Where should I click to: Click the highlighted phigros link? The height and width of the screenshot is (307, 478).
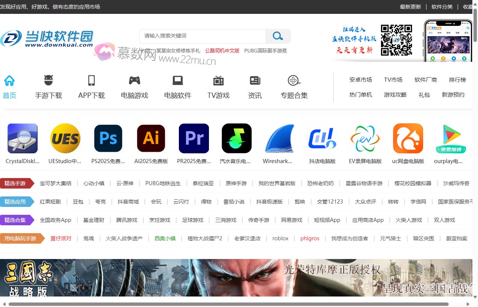tap(309, 238)
